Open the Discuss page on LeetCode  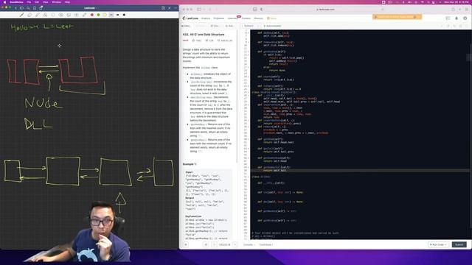pyautogui.click(x=259, y=18)
